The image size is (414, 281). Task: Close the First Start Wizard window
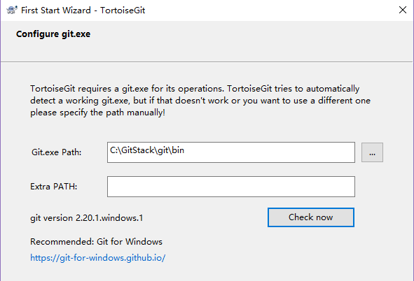[x=402, y=10]
